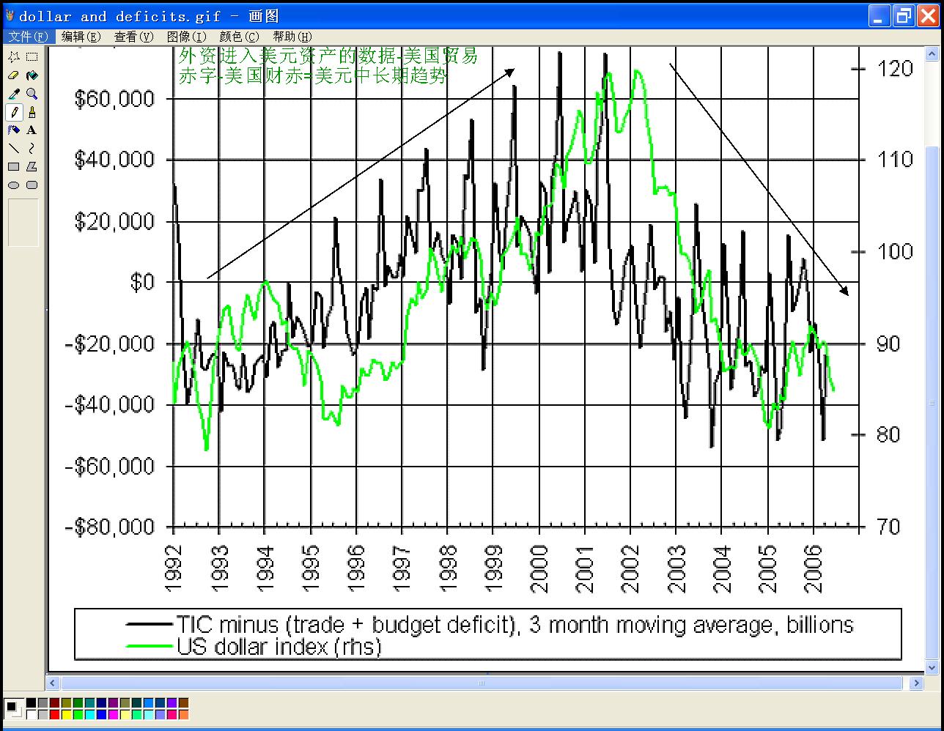Minimize the Paint window
This screenshot has width=944, height=731.
click(x=880, y=16)
